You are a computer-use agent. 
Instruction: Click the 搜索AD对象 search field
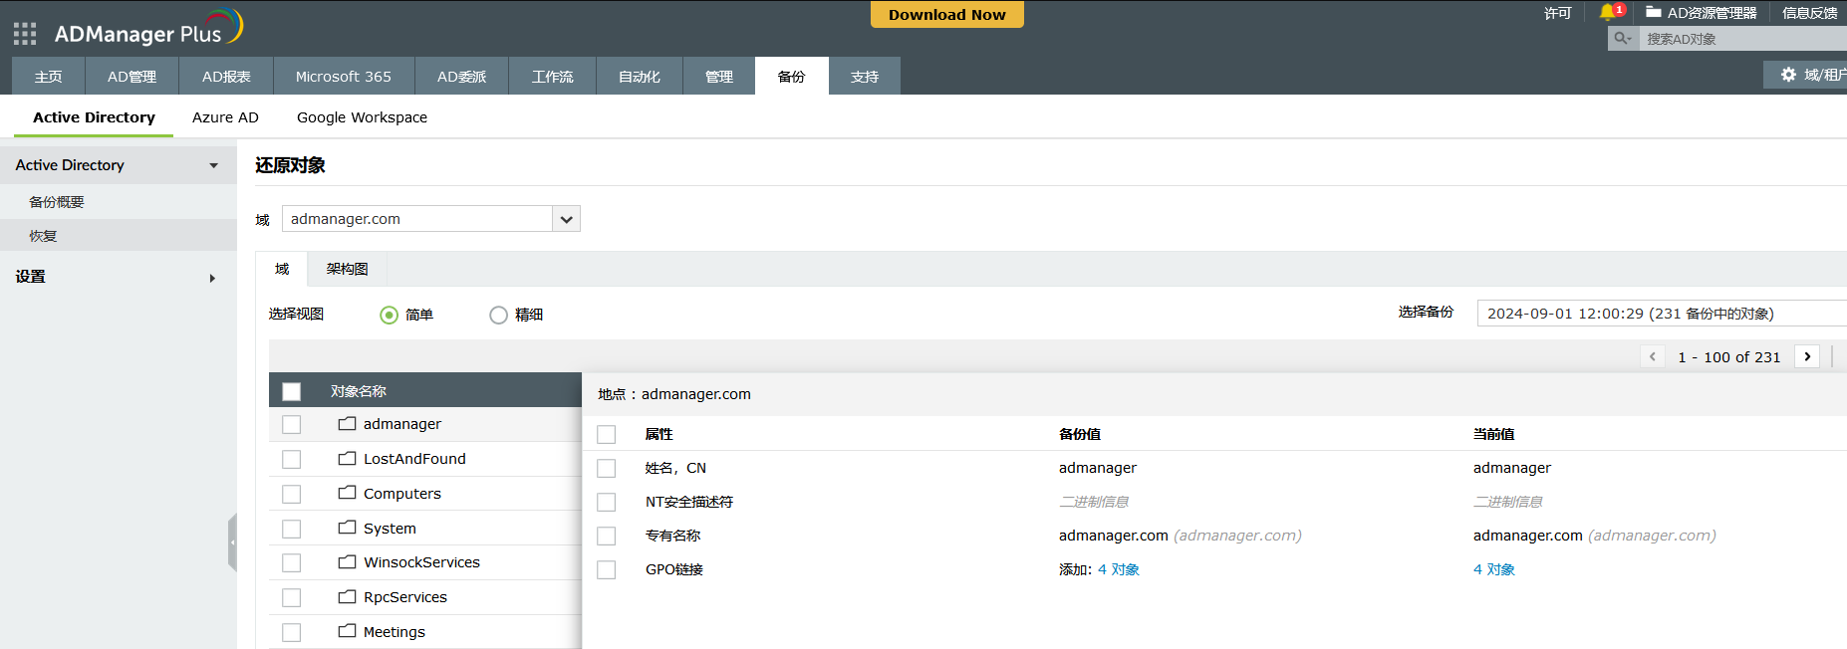click(x=1743, y=39)
